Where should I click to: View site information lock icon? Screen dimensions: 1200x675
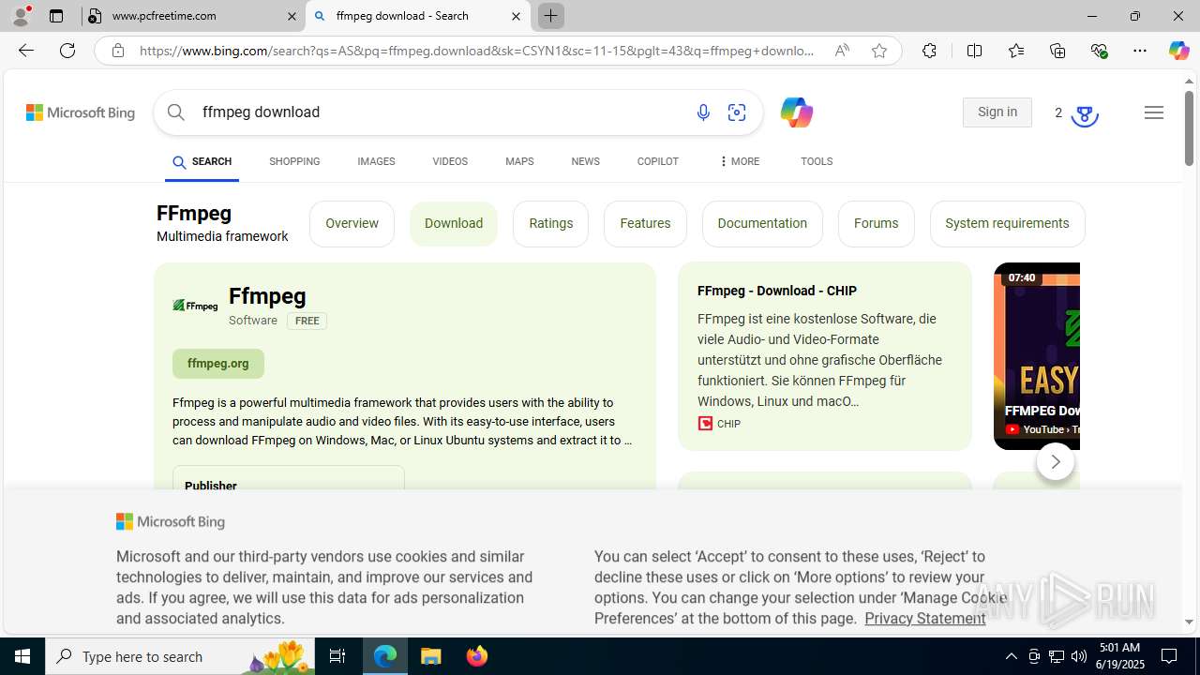117,51
